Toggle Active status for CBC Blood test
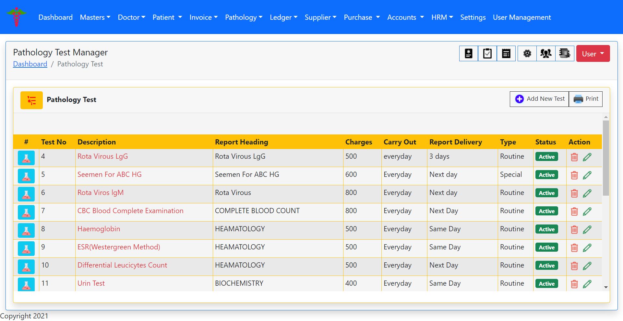This screenshot has height=321, width=623. coord(546,211)
